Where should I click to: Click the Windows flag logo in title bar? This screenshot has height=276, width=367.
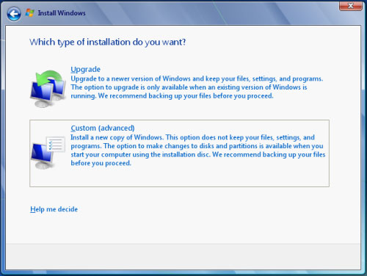(29, 13)
